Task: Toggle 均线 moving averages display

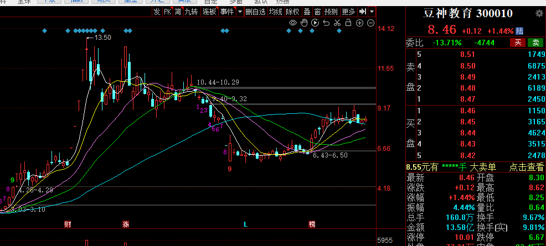Action: (x=275, y=12)
